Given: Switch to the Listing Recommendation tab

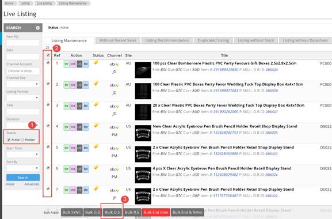Looking at the screenshot, I should click(x=167, y=40).
